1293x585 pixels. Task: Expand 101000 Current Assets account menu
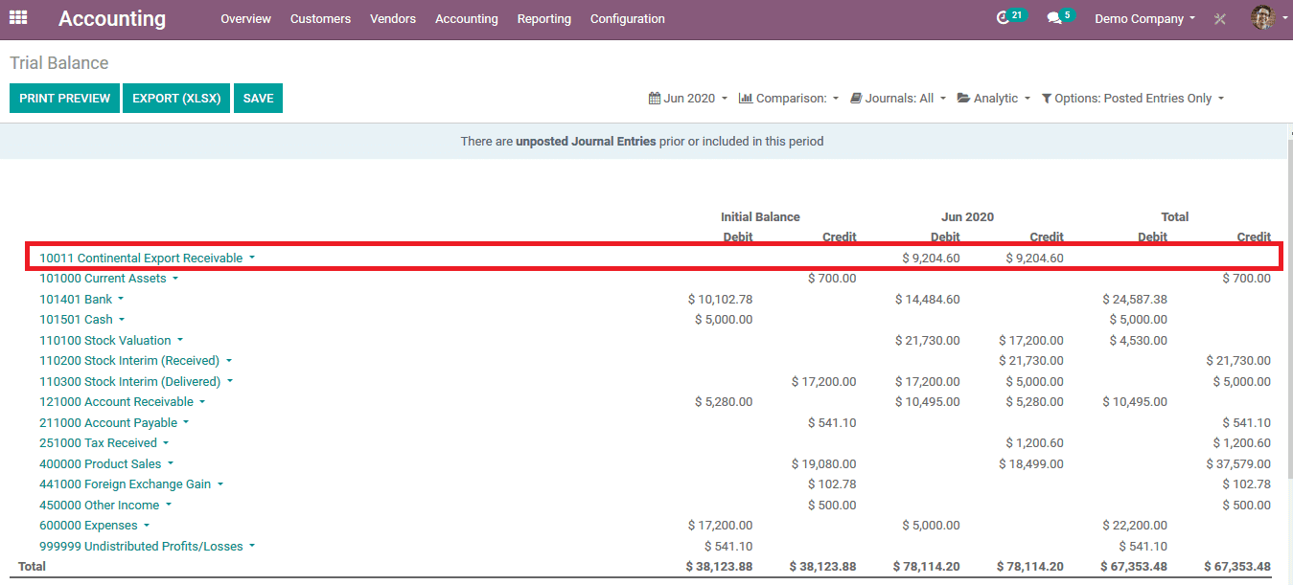108,279
